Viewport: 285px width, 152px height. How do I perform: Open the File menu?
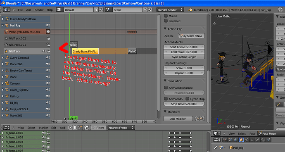click(x=20, y=10)
